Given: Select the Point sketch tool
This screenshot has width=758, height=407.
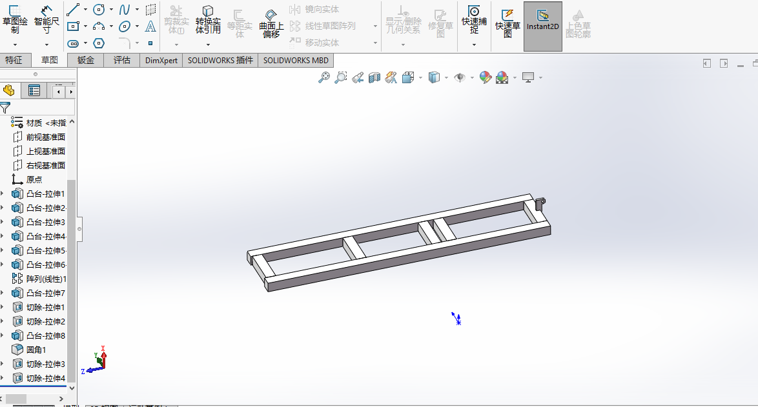Looking at the screenshot, I should (x=151, y=43).
